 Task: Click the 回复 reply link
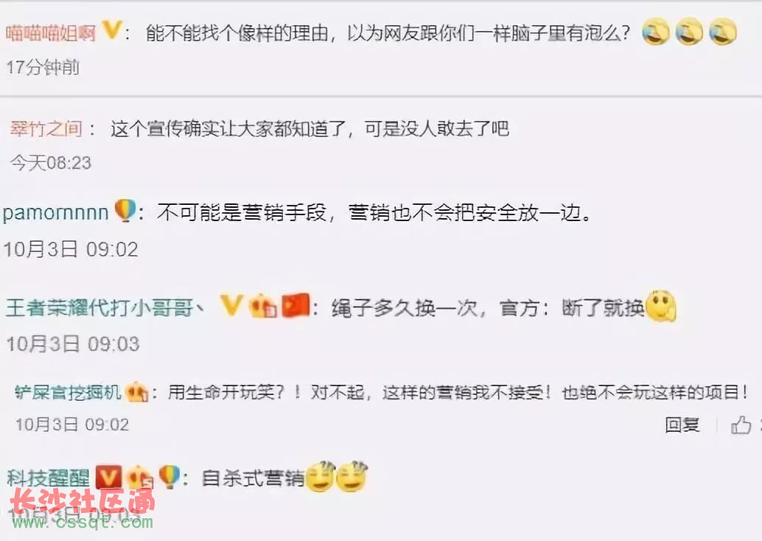click(682, 425)
